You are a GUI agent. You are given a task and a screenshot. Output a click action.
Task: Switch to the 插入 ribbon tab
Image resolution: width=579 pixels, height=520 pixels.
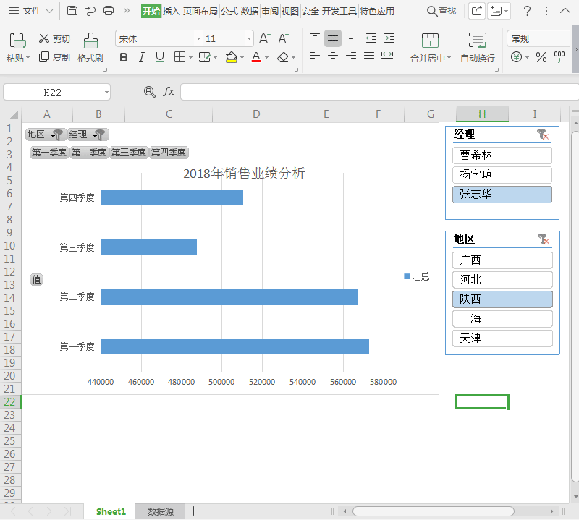pos(171,11)
